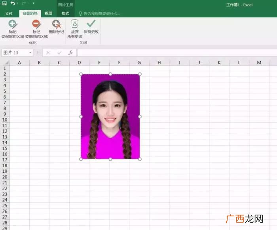Select 标记要保留的区域 tool
Viewport: 277px width, 230px height.
point(13,29)
